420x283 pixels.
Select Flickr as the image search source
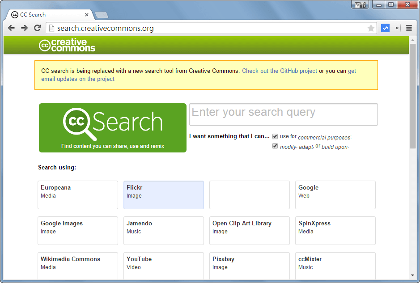click(x=163, y=195)
